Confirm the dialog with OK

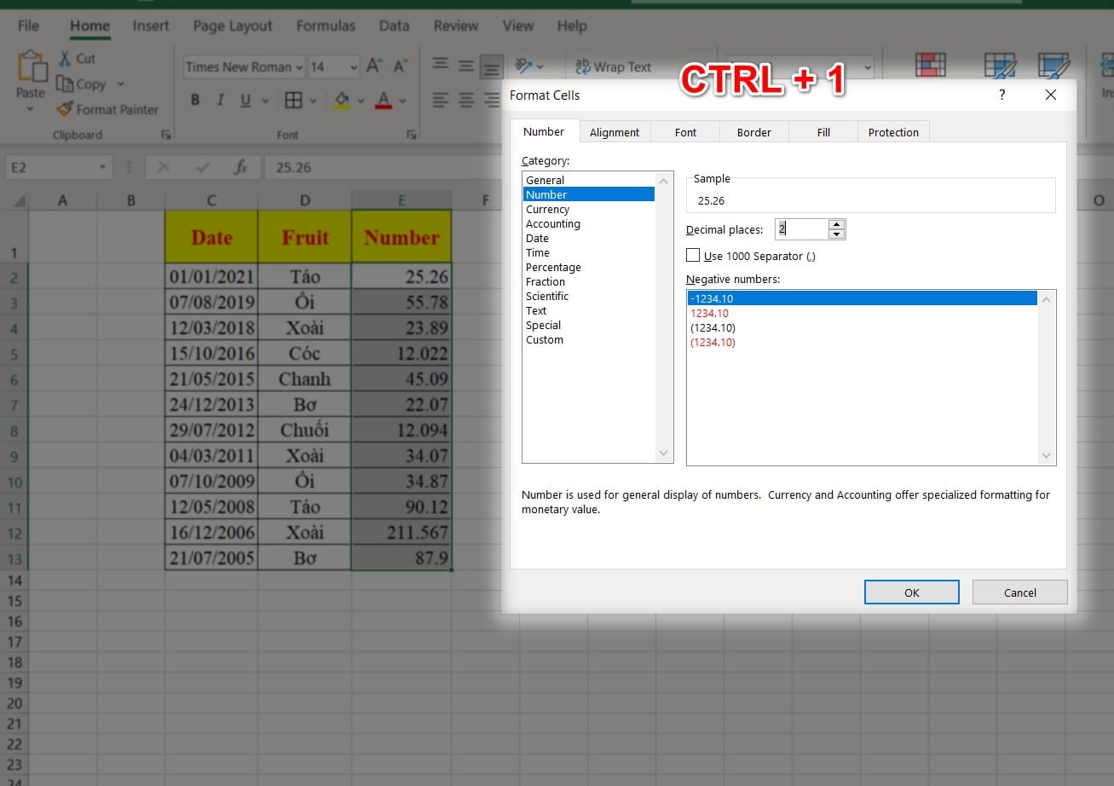[912, 592]
